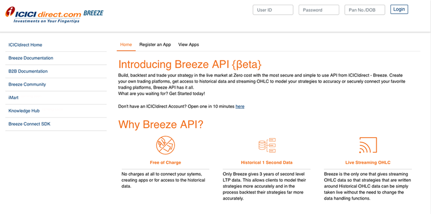The width and height of the screenshot is (431, 214).
Task: Open the iMart sidebar link
Action: tap(14, 97)
